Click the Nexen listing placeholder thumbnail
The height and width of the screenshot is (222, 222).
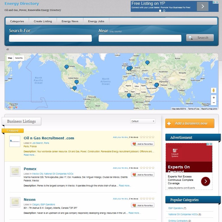15,202
